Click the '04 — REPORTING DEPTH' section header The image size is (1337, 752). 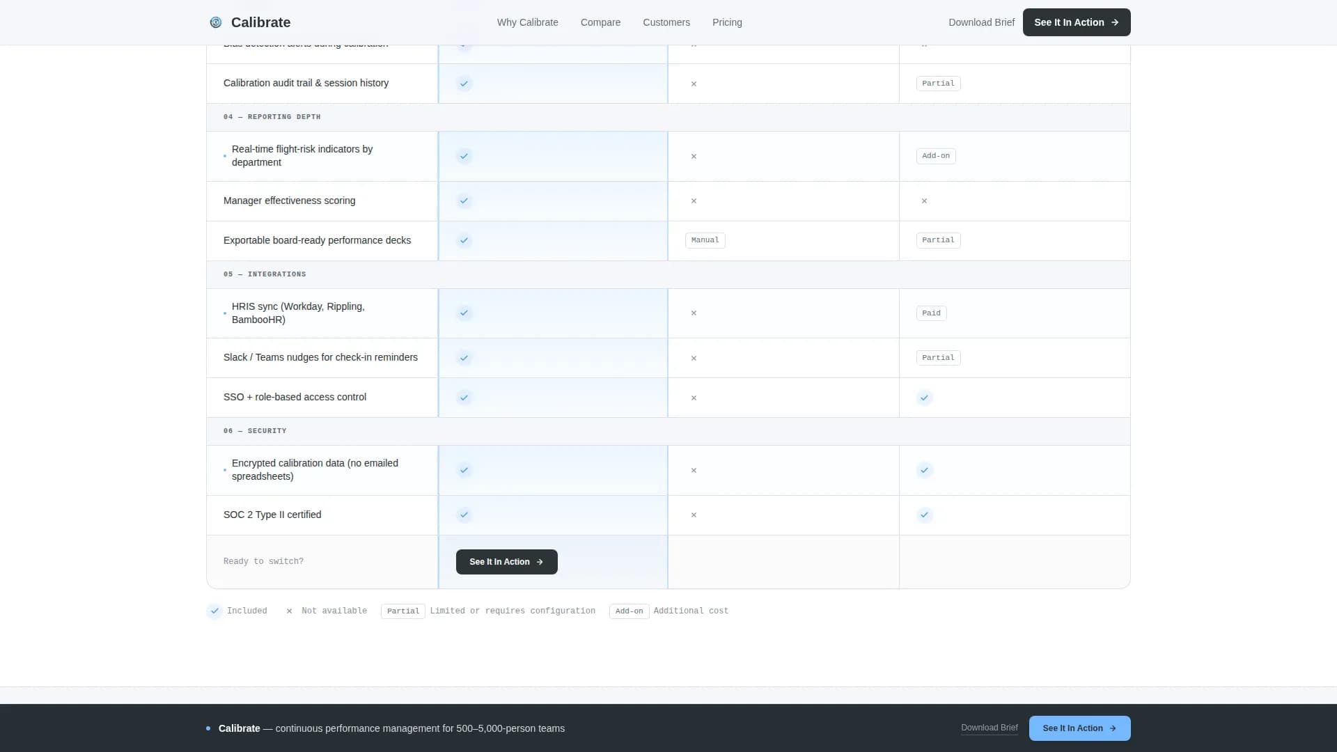click(x=272, y=117)
